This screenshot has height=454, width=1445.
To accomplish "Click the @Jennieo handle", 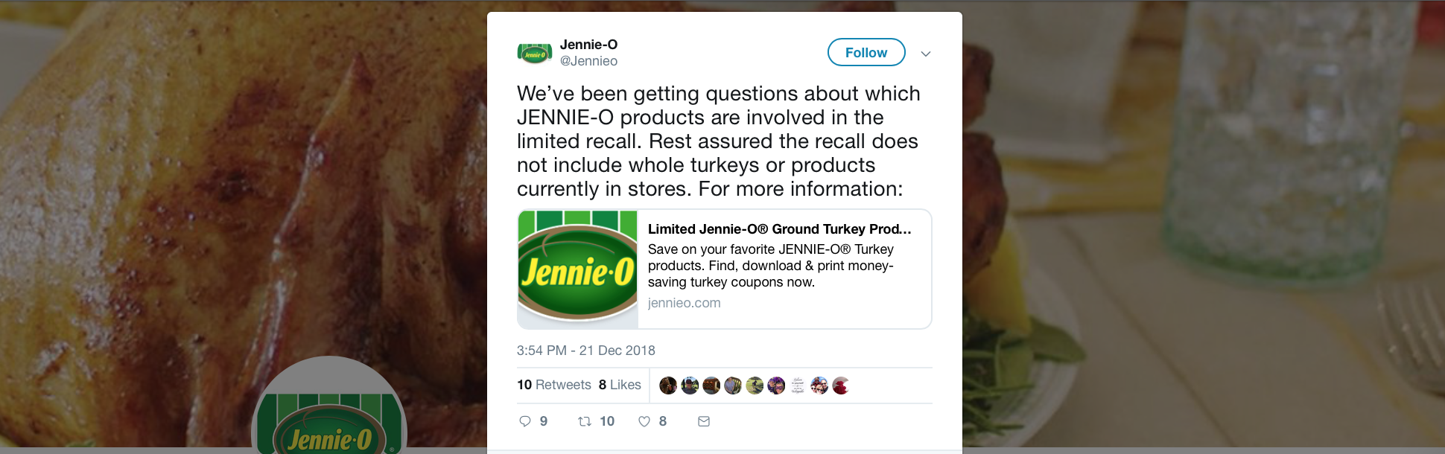I will click(588, 61).
